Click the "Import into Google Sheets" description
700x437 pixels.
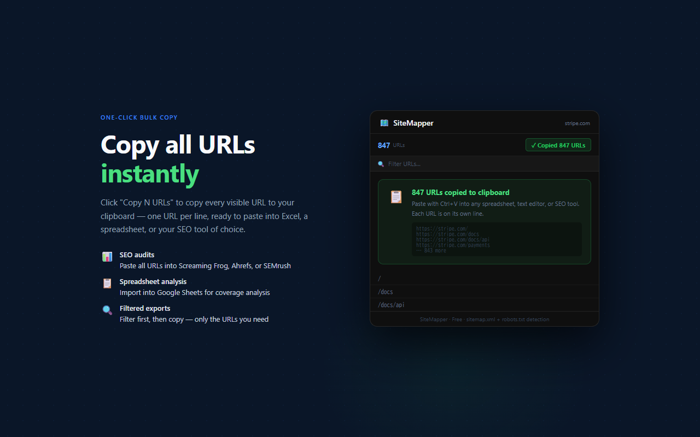[195, 293]
